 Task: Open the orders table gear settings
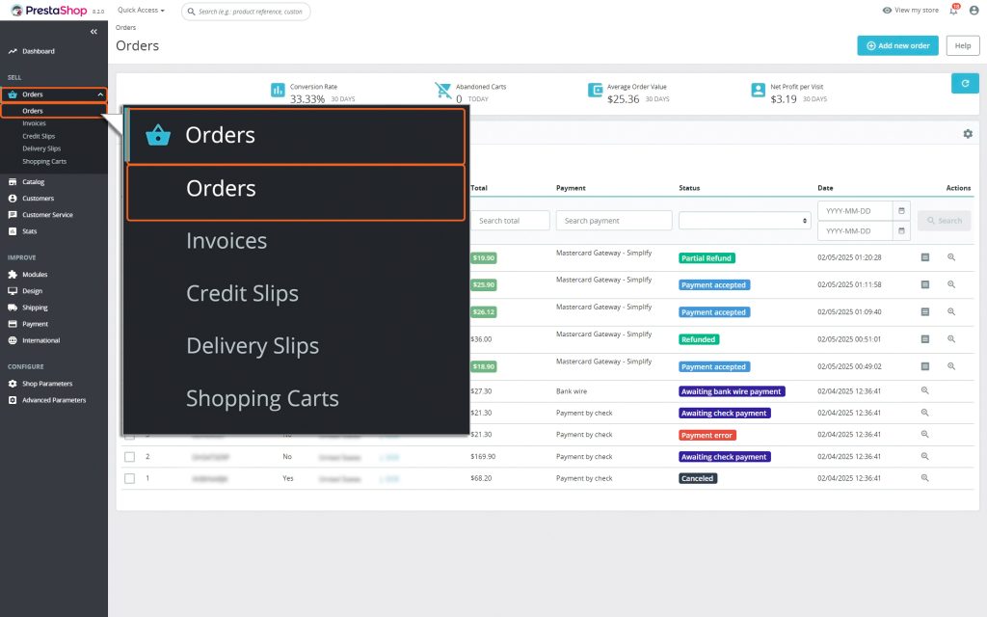968,133
